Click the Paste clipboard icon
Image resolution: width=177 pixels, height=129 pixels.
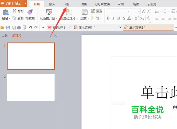6,12
